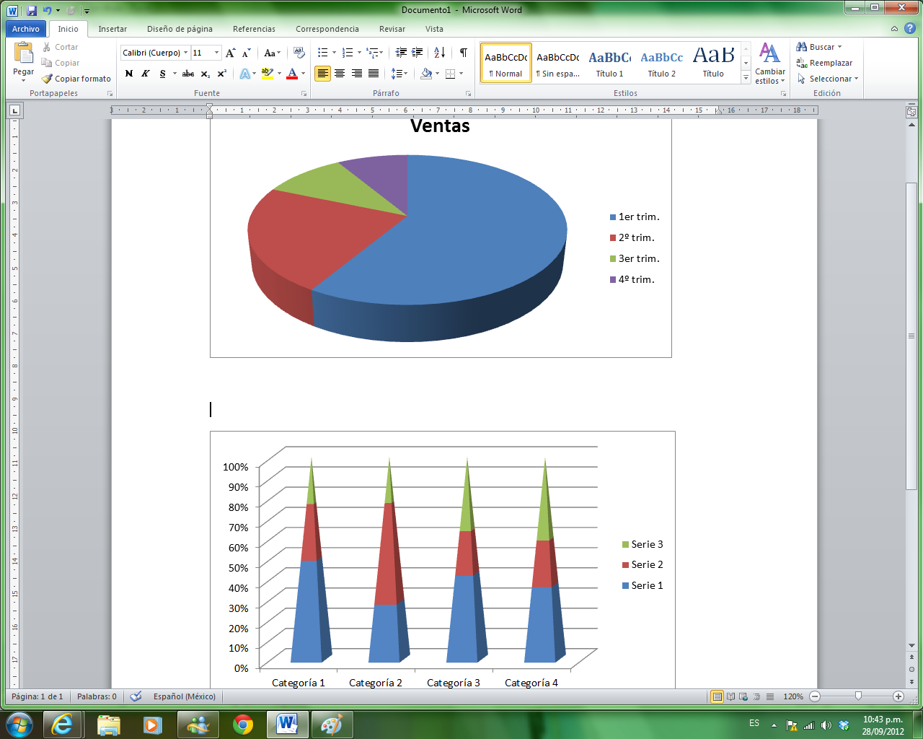Image resolution: width=923 pixels, height=739 pixels.
Task: Open the line spacing dropdown
Action: pos(399,74)
